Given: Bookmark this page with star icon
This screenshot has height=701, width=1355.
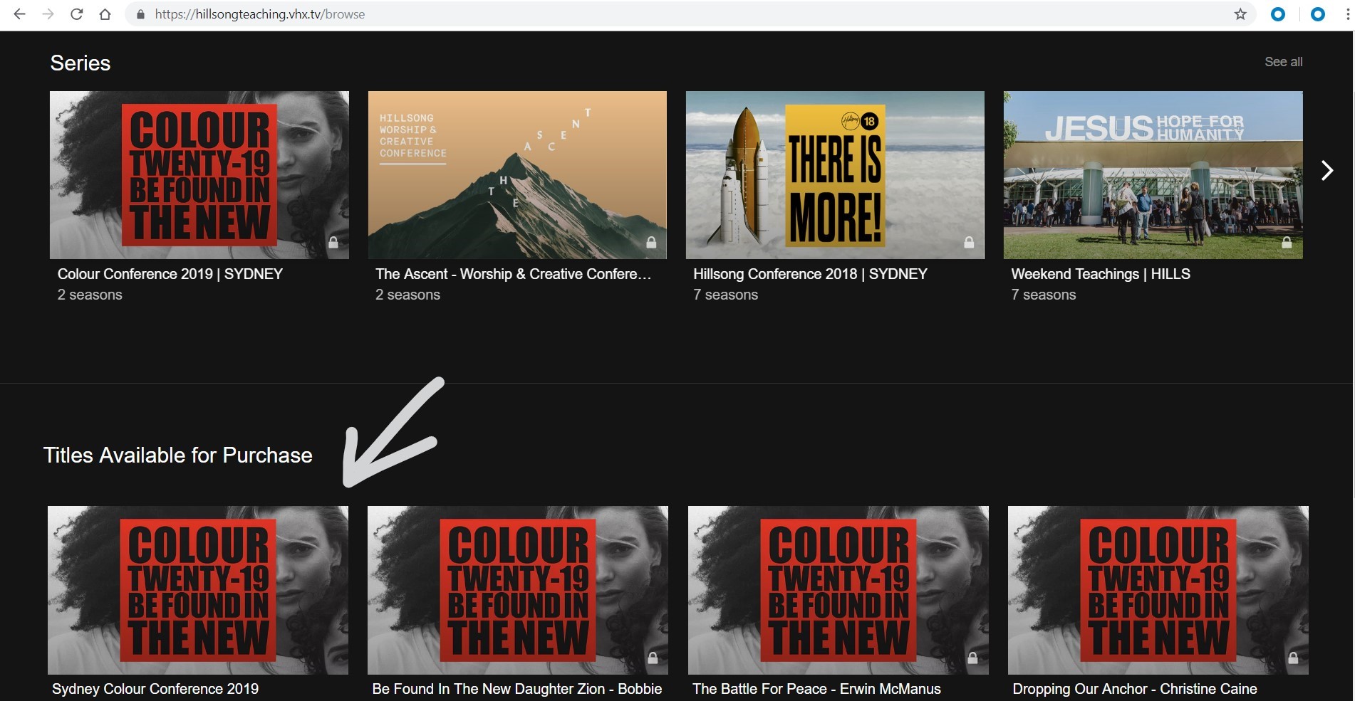Looking at the screenshot, I should click(1240, 14).
